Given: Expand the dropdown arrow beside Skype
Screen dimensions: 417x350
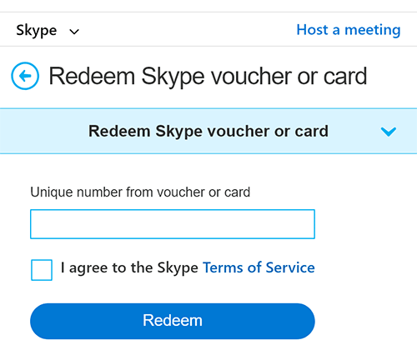Looking at the screenshot, I should [x=74, y=32].
